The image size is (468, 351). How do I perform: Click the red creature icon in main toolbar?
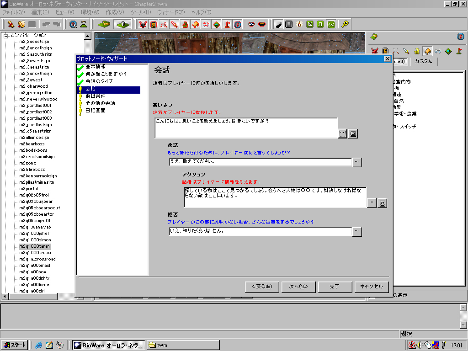(143, 24)
